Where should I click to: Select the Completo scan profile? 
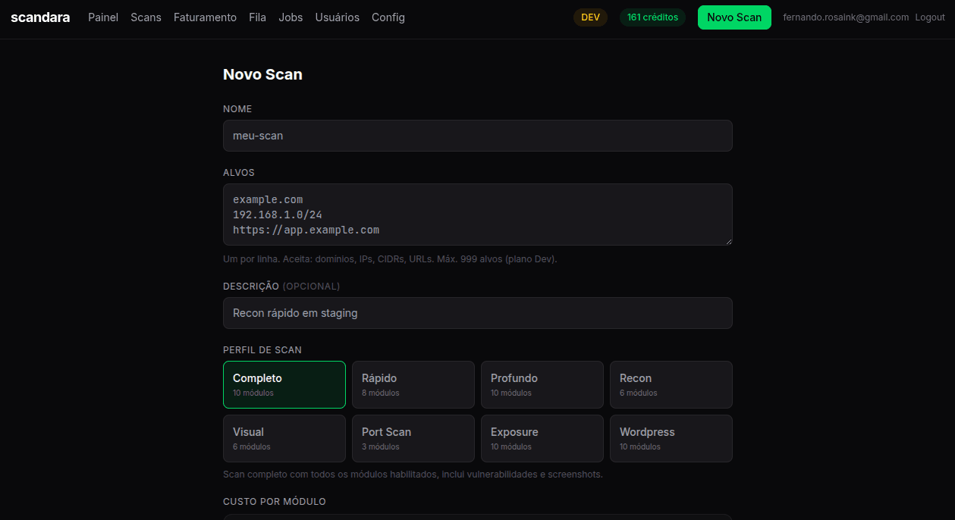284,384
